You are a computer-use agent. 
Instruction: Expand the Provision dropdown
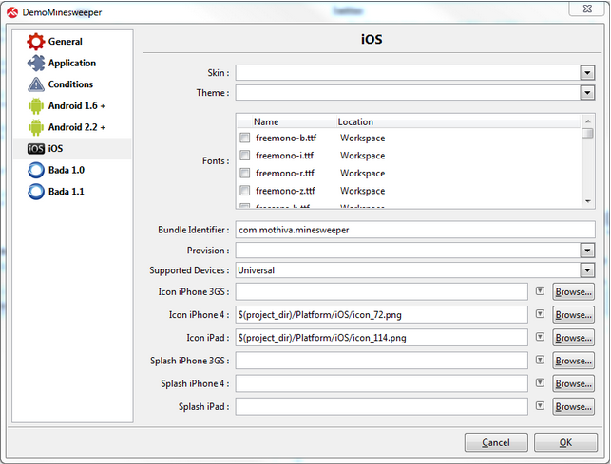587,251
